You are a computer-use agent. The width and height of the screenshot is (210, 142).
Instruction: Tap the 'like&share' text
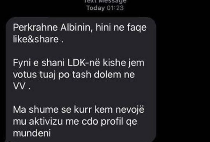pyautogui.click(x=36, y=39)
